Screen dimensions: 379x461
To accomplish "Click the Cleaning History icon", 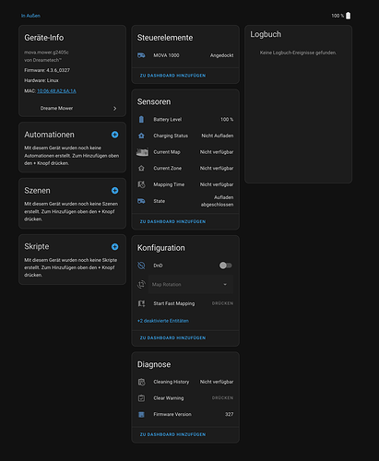I will [141, 382].
